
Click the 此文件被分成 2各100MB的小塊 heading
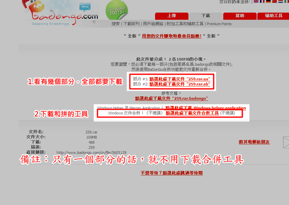[171, 59]
